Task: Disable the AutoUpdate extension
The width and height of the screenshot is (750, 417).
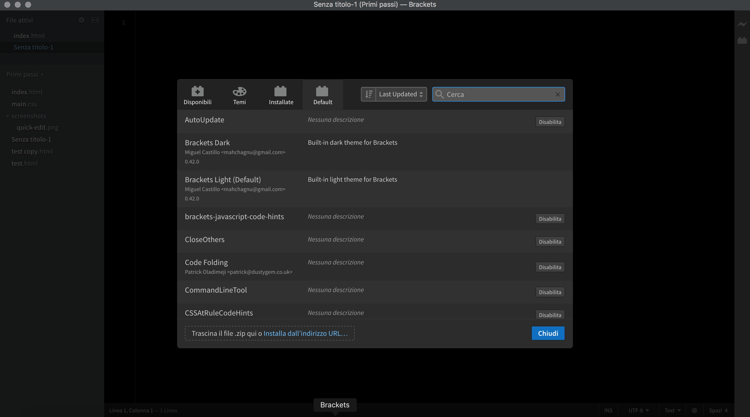Action: click(x=550, y=122)
